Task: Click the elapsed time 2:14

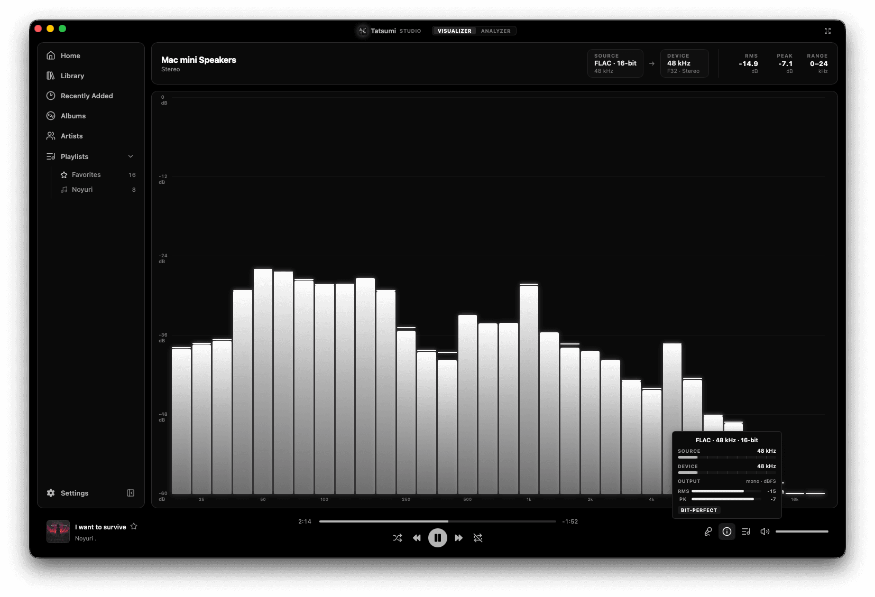Action: coord(305,521)
